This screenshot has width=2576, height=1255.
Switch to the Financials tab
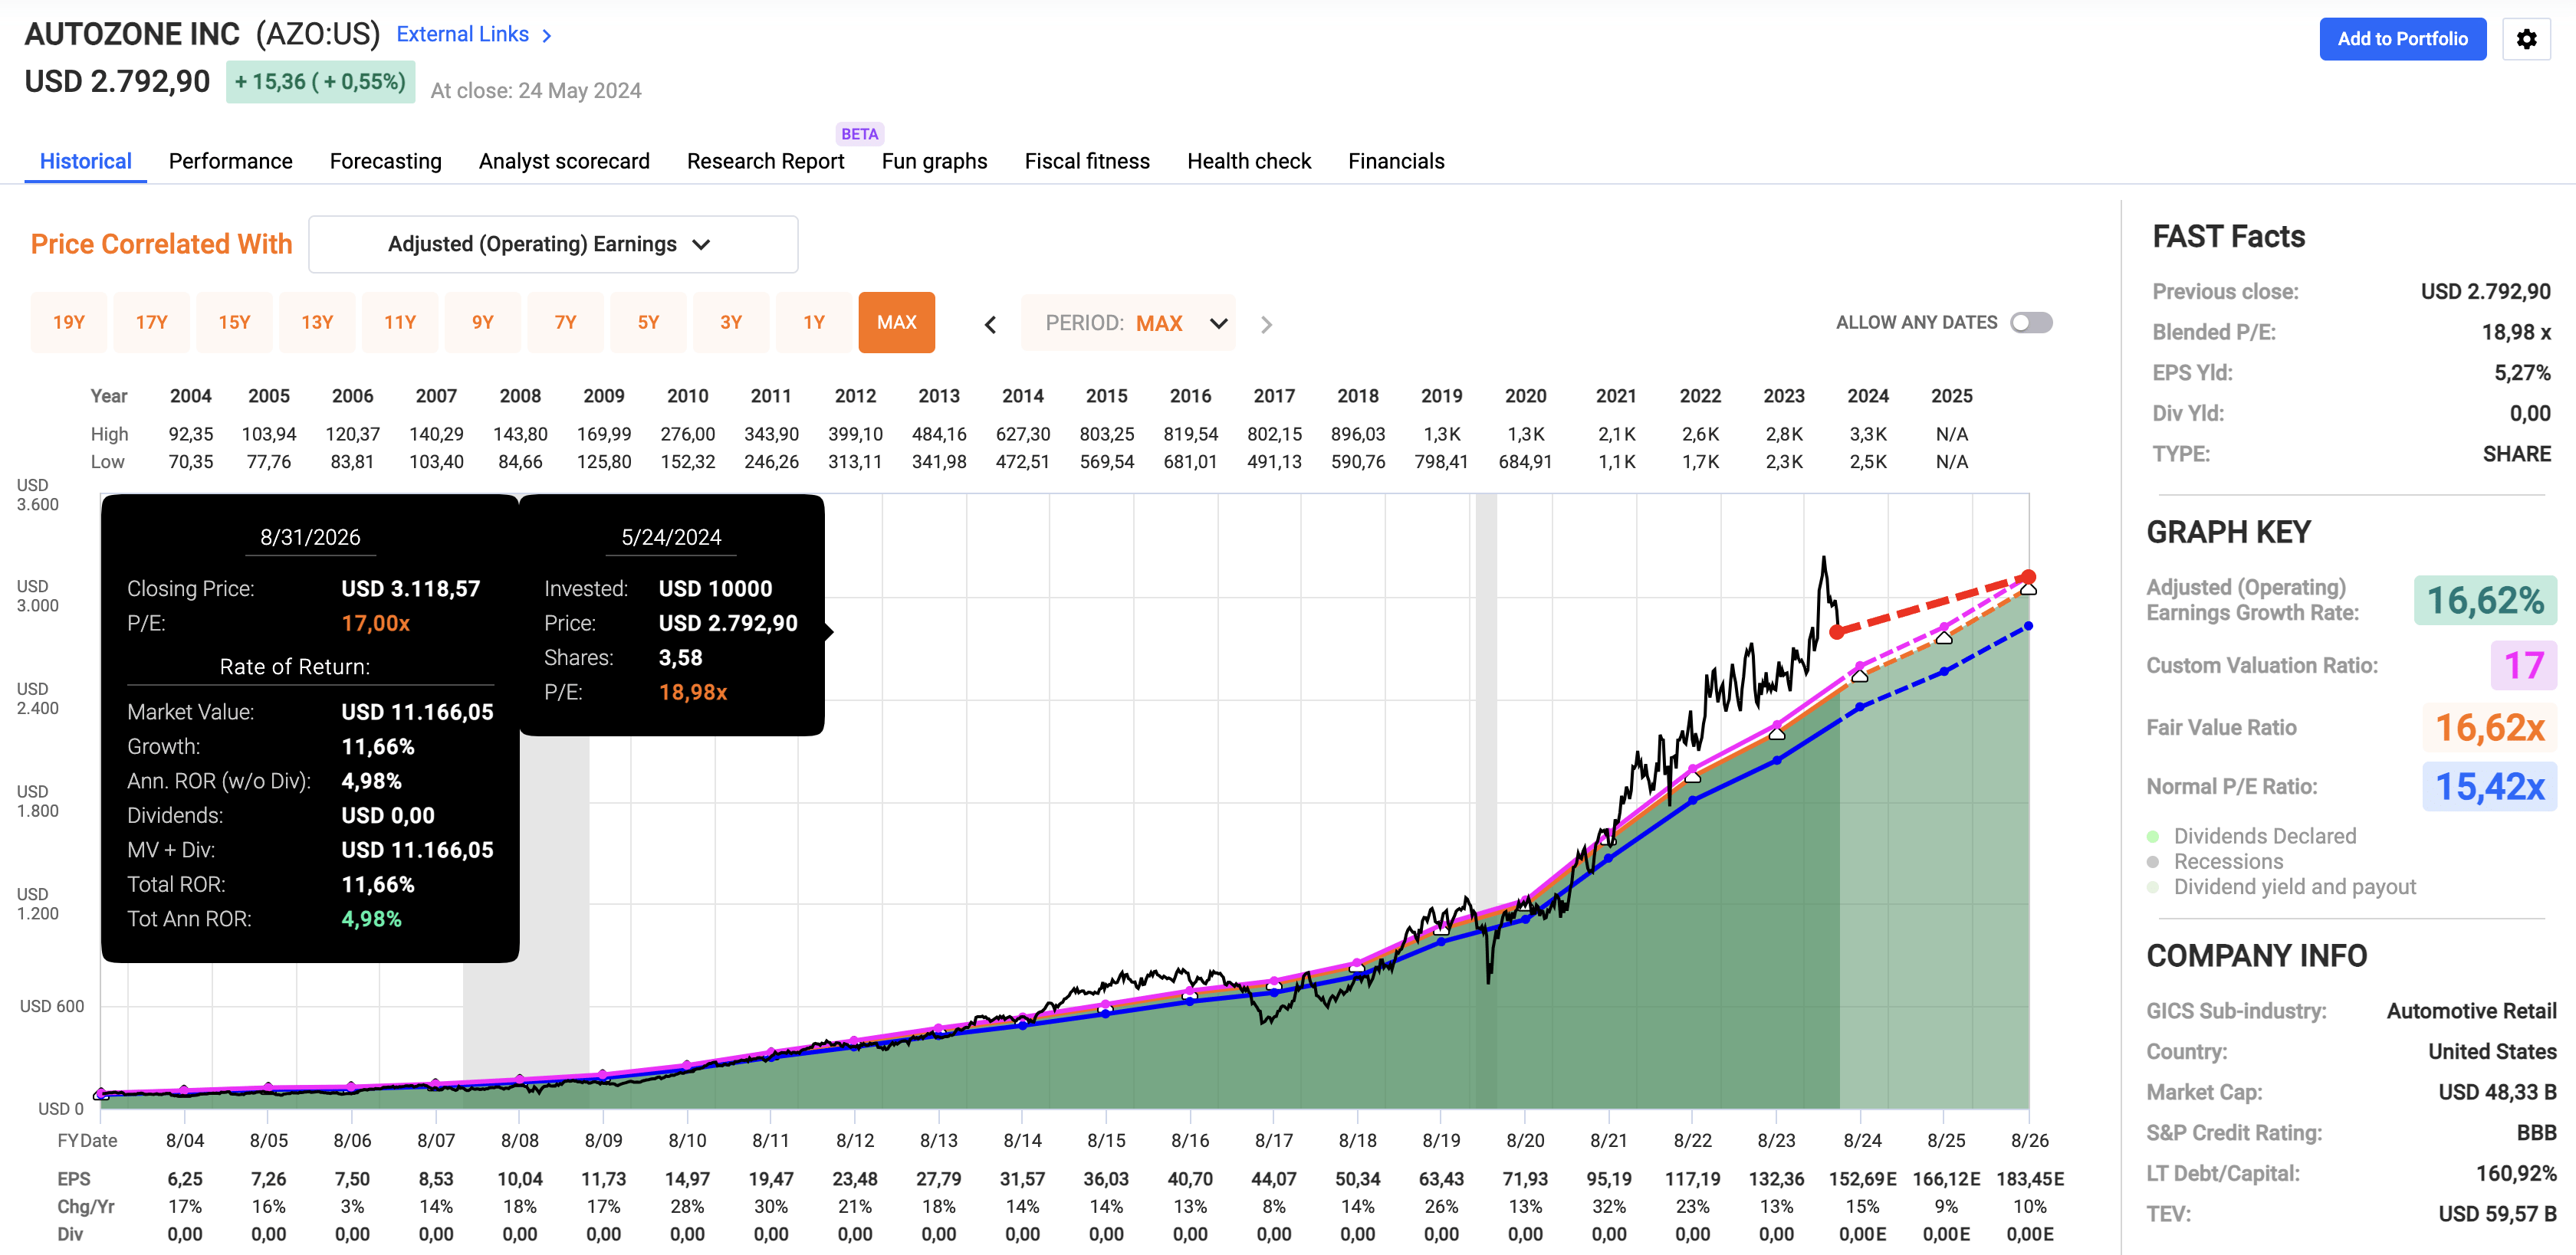pos(1396,161)
